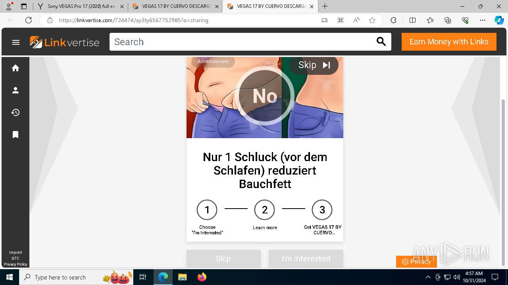This screenshot has height=285, width=508.
Task: Click the browser address bar URL
Action: 134,20
